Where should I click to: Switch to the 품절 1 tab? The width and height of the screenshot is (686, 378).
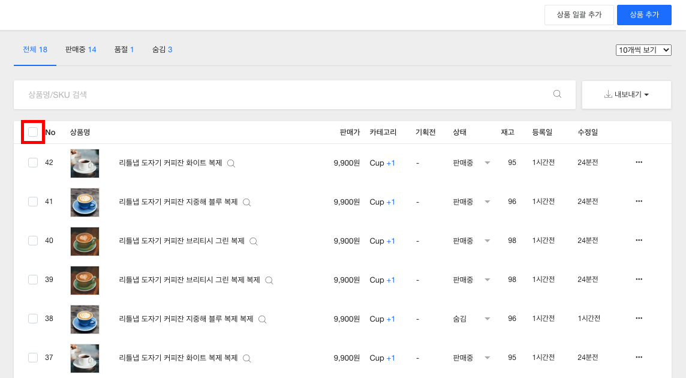pos(124,49)
